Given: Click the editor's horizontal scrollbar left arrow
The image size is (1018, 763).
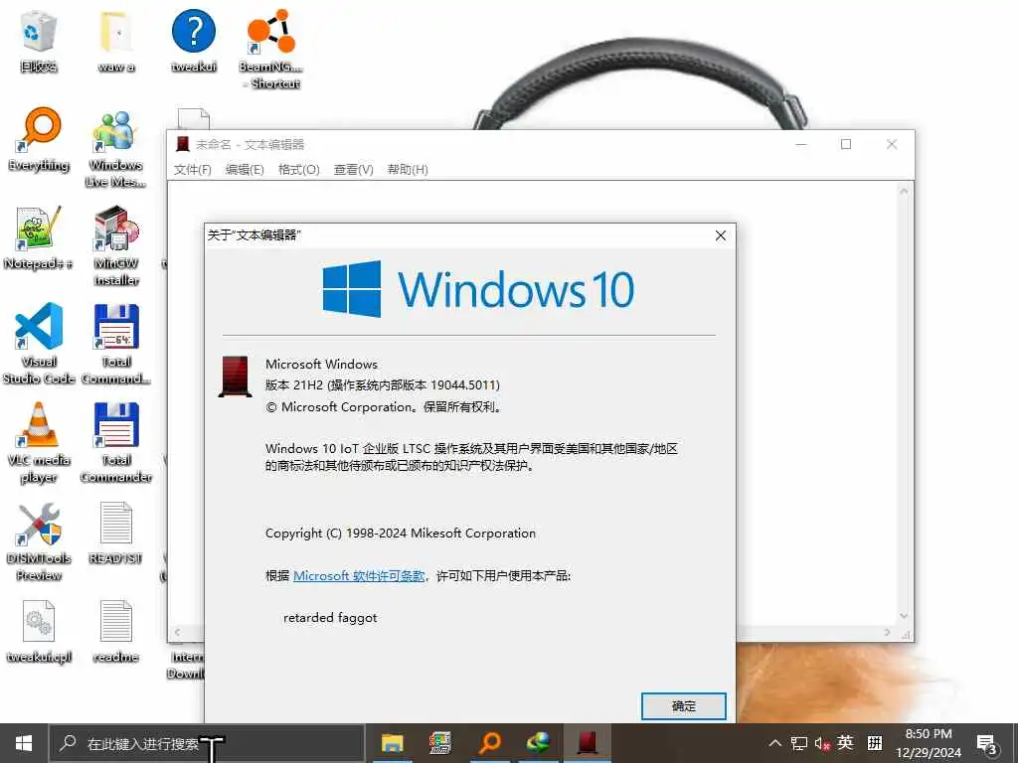Looking at the screenshot, I should [177, 632].
